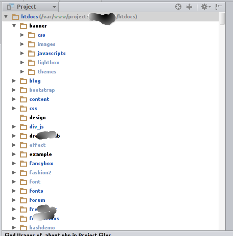
Task: Expand the images folder
Action: [x=22, y=44]
